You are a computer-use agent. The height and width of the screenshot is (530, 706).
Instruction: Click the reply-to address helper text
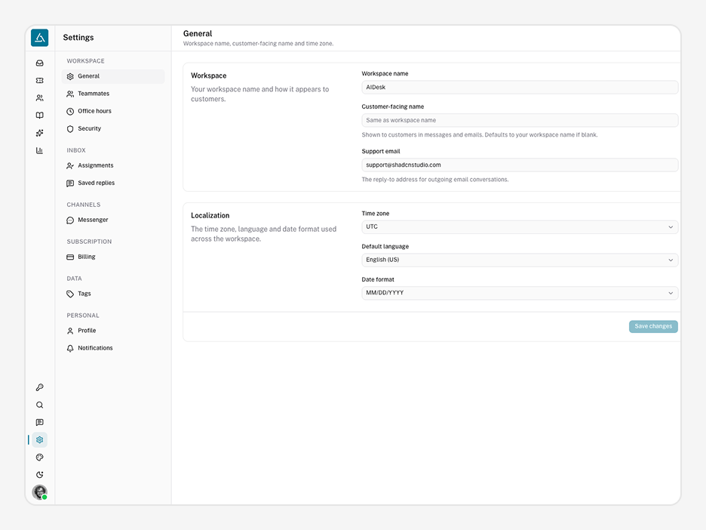[435, 180]
